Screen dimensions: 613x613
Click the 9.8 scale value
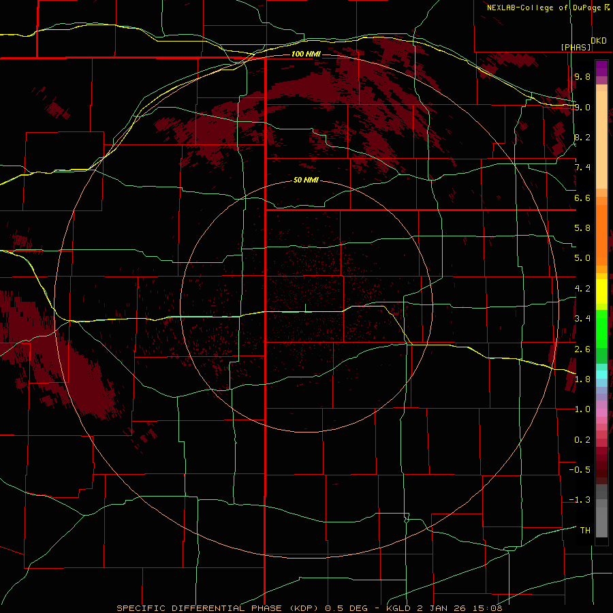click(582, 76)
